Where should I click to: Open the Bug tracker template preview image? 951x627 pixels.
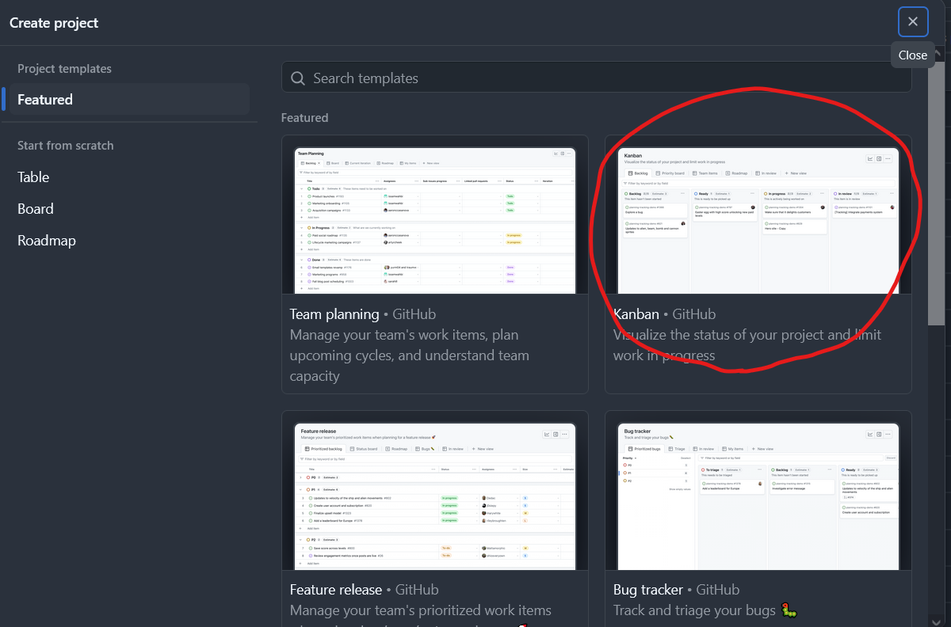758,496
